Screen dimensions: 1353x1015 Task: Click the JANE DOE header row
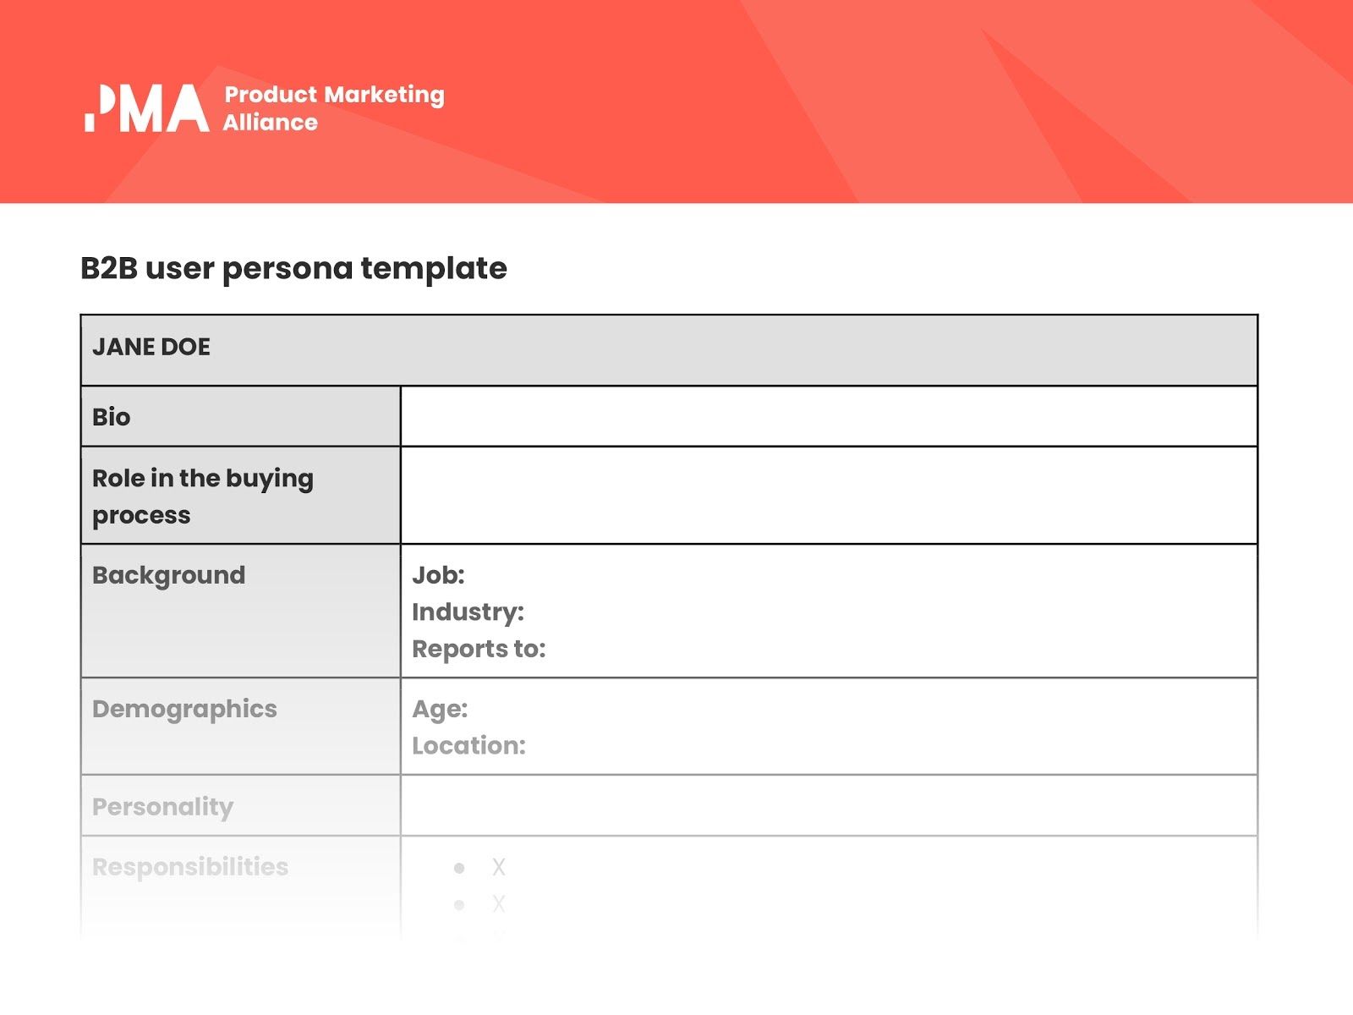click(669, 350)
